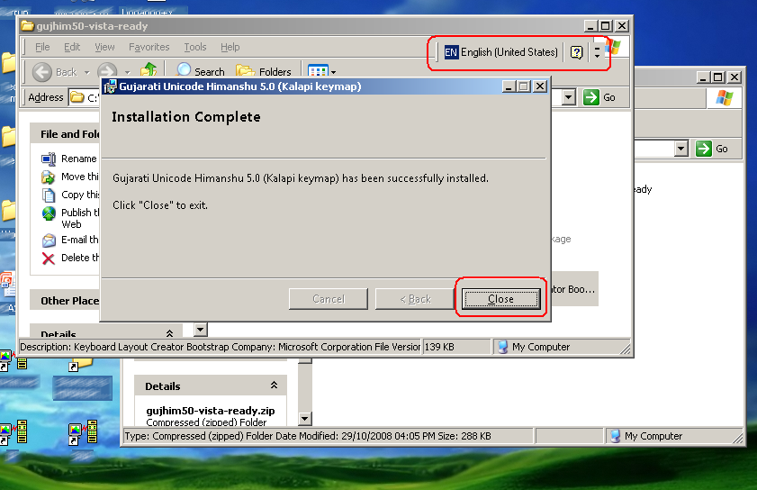Image resolution: width=757 pixels, height=490 pixels.
Task: Click E-mail this file task
Action: point(70,240)
